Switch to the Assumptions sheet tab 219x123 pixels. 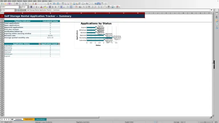[40, 119]
